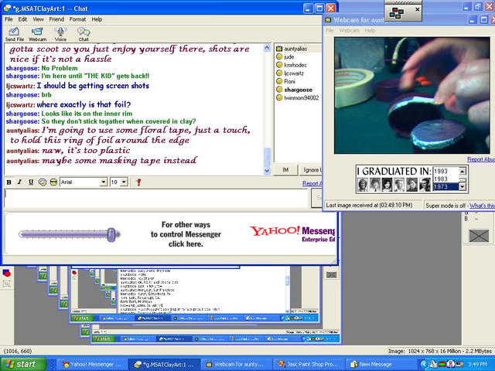Open the Help menu in chat window
The image size is (495, 371).
97,19
